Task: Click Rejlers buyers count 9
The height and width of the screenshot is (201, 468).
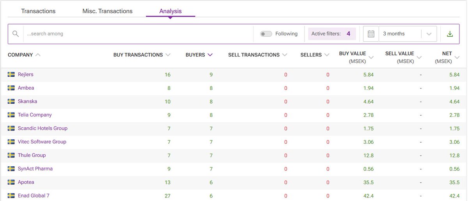Action: [x=211, y=74]
